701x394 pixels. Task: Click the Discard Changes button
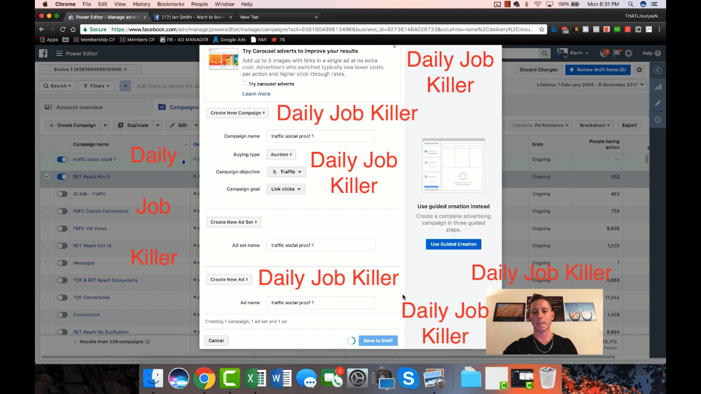[538, 70]
